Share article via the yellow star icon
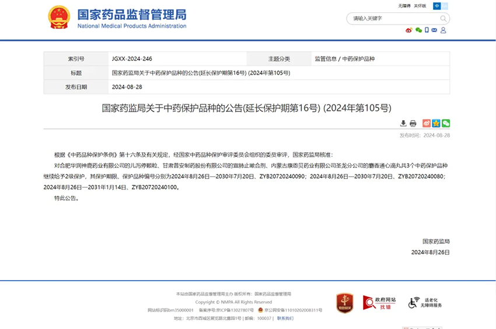496x329 pixels. (436, 123)
